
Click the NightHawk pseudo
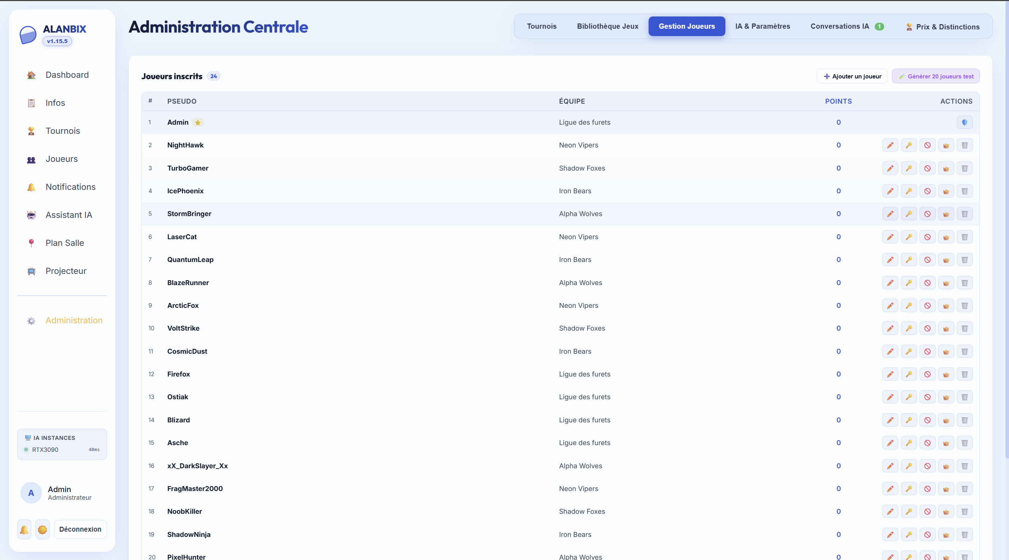coord(185,145)
